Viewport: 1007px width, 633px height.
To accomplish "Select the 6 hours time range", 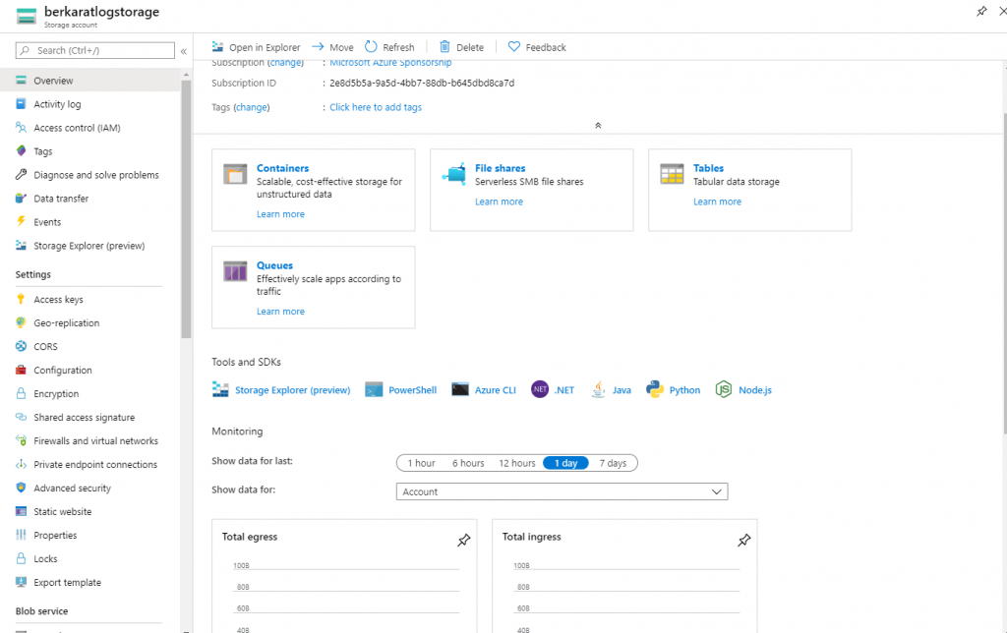I will [468, 463].
